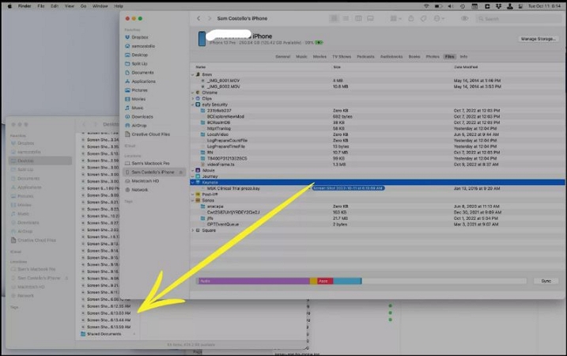567x356 pixels.
Task: Switch to the Music tab
Action: coord(301,57)
